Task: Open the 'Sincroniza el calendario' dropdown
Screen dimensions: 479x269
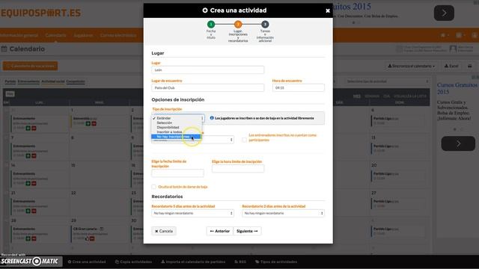Action: click(x=411, y=66)
